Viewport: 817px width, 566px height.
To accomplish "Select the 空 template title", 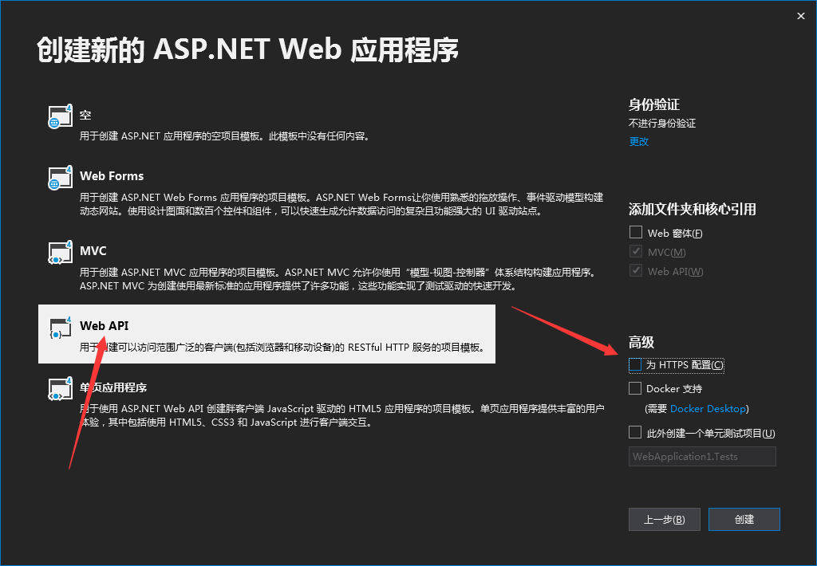I will (85, 115).
